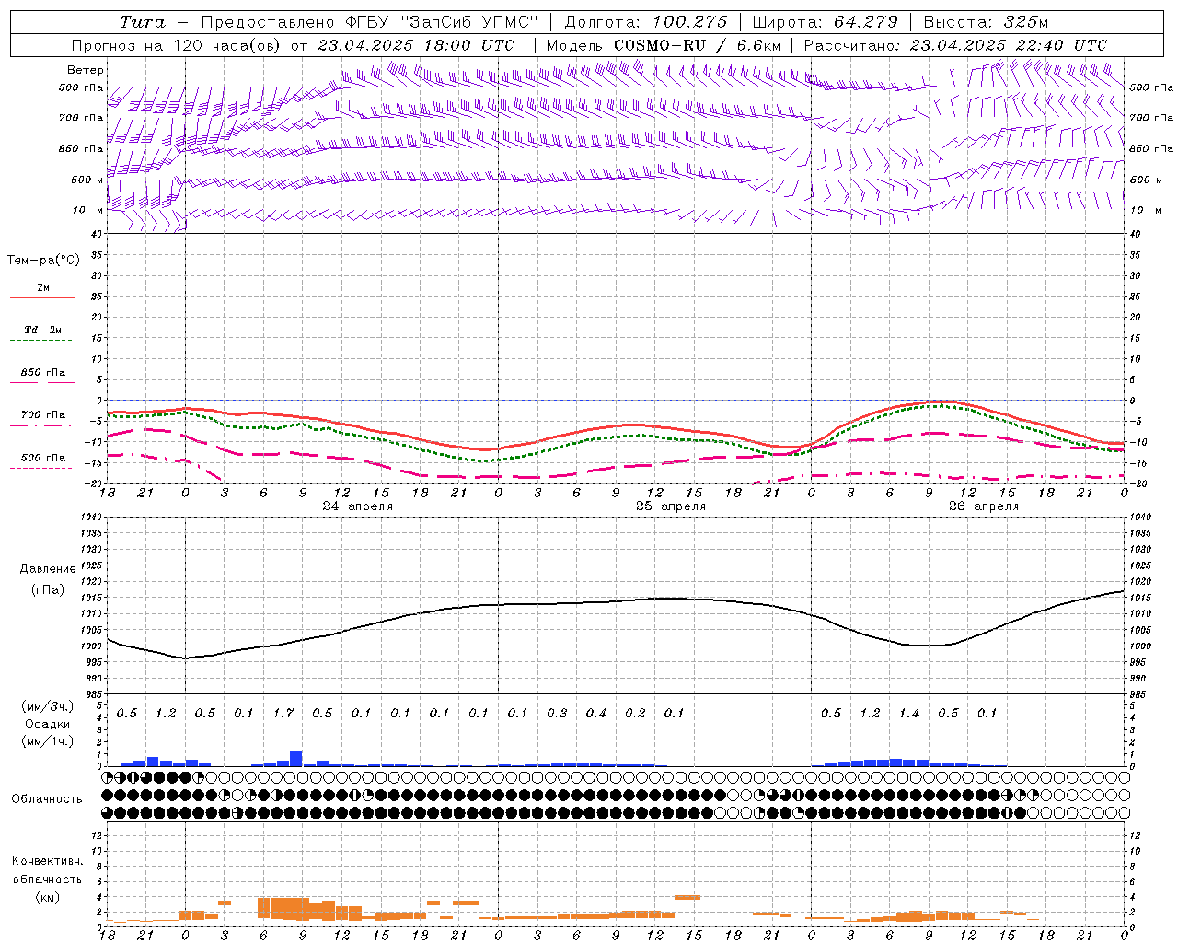Click the "Облачность" cloud cover label
Screen dimensions: 1178x943
point(47,799)
